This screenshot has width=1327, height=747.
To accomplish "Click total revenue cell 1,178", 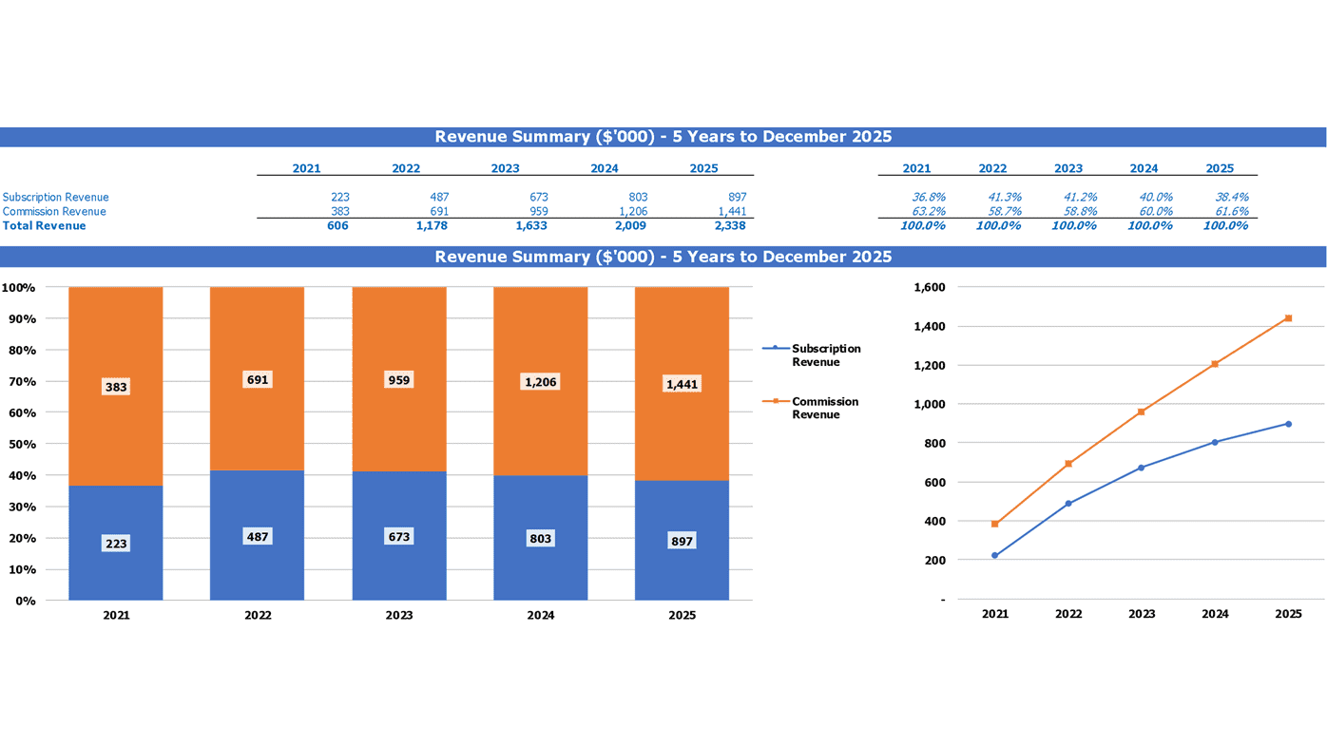I will (x=432, y=225).
